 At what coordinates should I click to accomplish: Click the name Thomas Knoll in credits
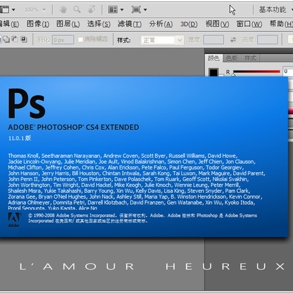click(24, 156)
